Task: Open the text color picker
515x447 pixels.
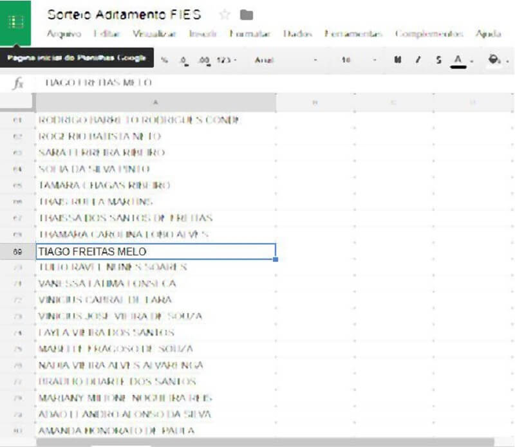Action: 459,60
